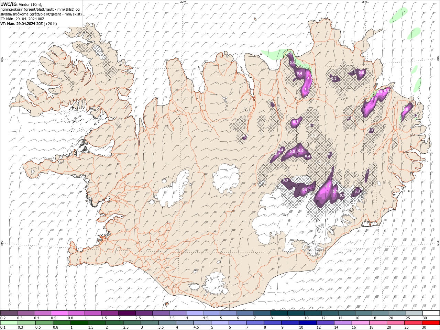Image resolution: width=440 pixels, height=330 pixels.
Task: Pick the light gray 25 swatch, snow scale
Action: pyautogui.click(x=414, y=313)
